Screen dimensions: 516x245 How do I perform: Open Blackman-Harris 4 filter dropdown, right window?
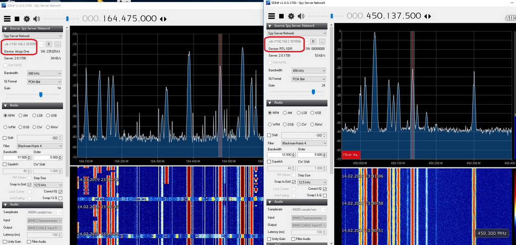pos(304,143)
